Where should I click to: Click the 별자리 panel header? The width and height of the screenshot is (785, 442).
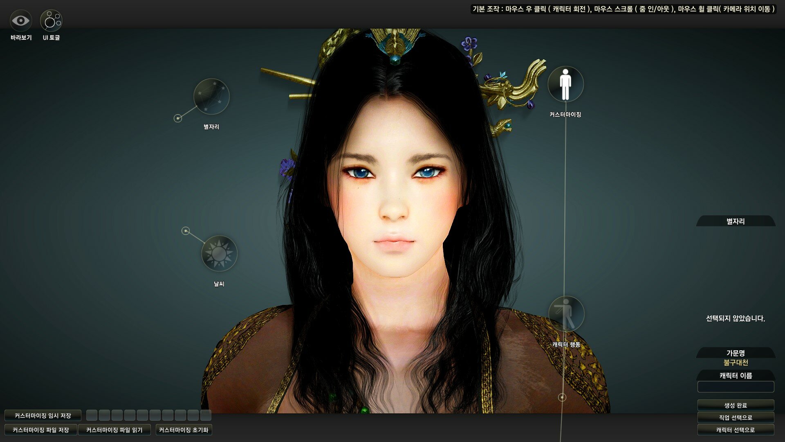736,221
